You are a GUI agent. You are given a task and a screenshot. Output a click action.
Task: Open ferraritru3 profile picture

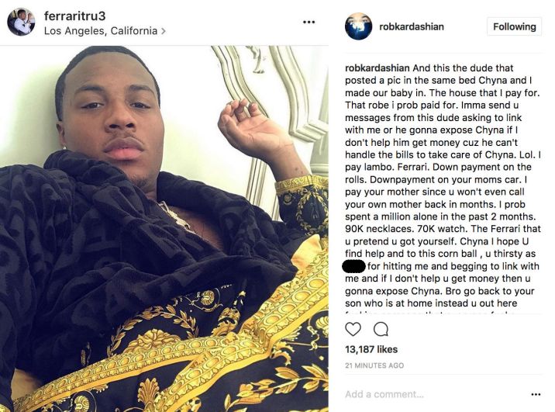(21, 22)
